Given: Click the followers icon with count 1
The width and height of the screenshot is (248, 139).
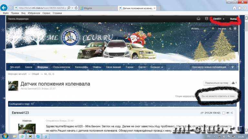Looking at the screenshot, I should (234, 83).
